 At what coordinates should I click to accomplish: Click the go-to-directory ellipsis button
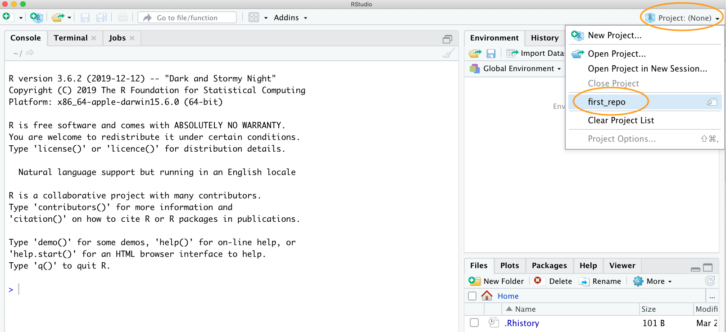[x=712, y=296]
